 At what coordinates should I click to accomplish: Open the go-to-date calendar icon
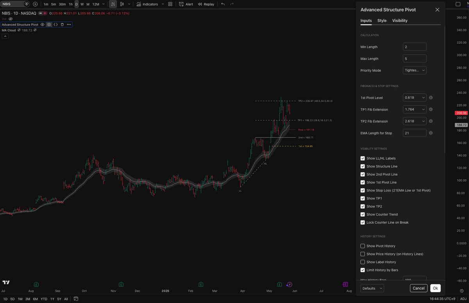pos(76,299)
